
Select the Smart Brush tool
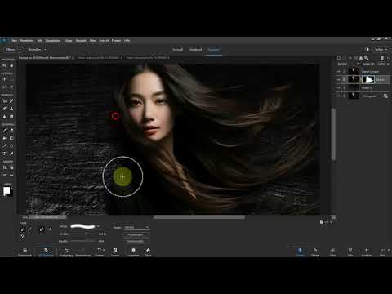[4, 109]
